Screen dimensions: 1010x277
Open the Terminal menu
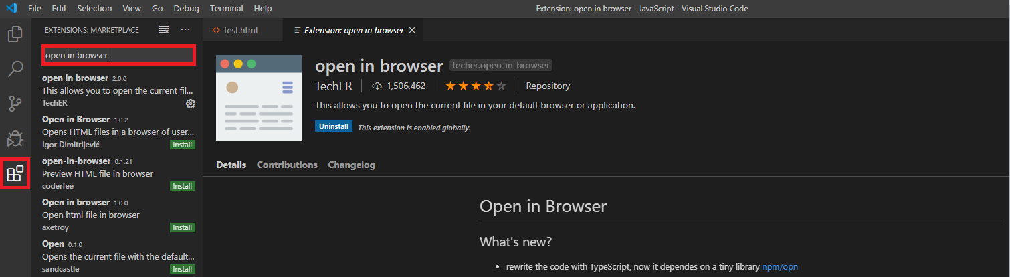coord(226,9)
